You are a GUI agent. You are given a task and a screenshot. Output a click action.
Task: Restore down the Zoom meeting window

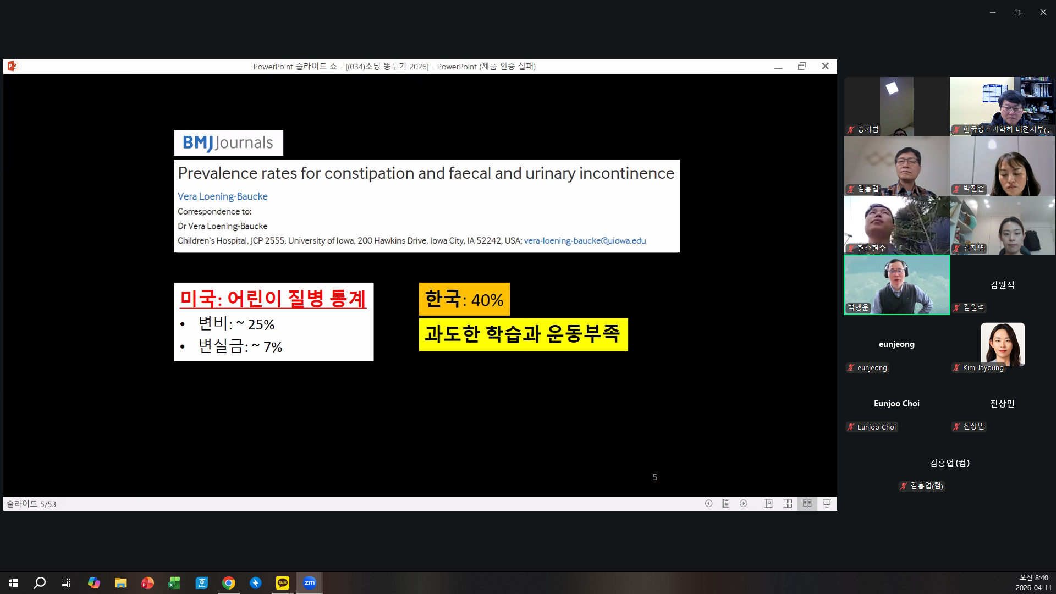click(x=1018, y=12)
